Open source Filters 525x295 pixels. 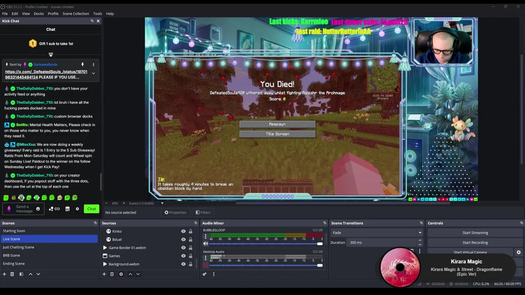[203, 212]
